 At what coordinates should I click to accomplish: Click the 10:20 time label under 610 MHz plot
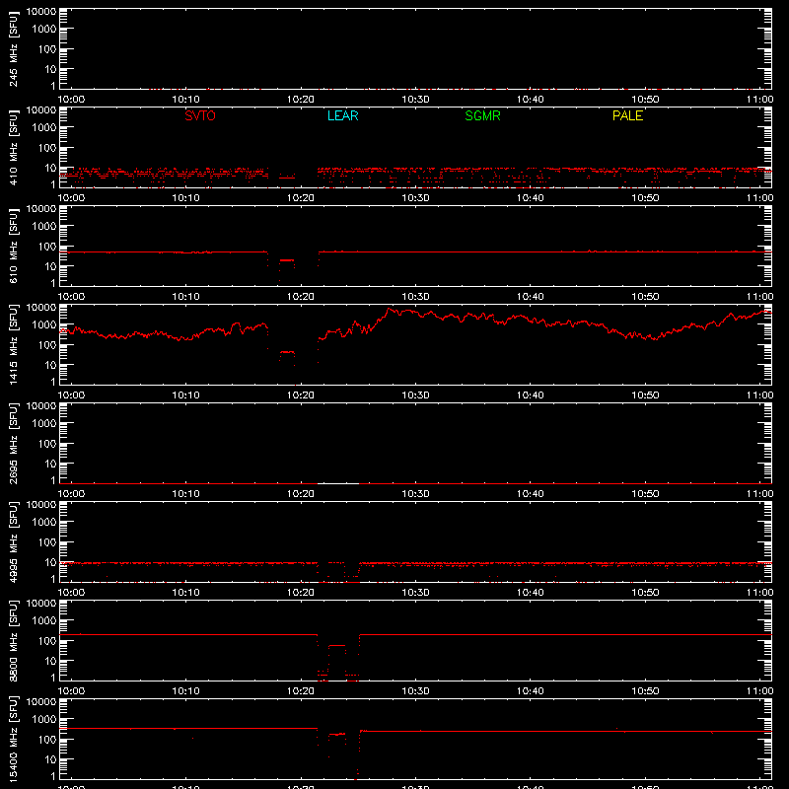pos(301,297)
